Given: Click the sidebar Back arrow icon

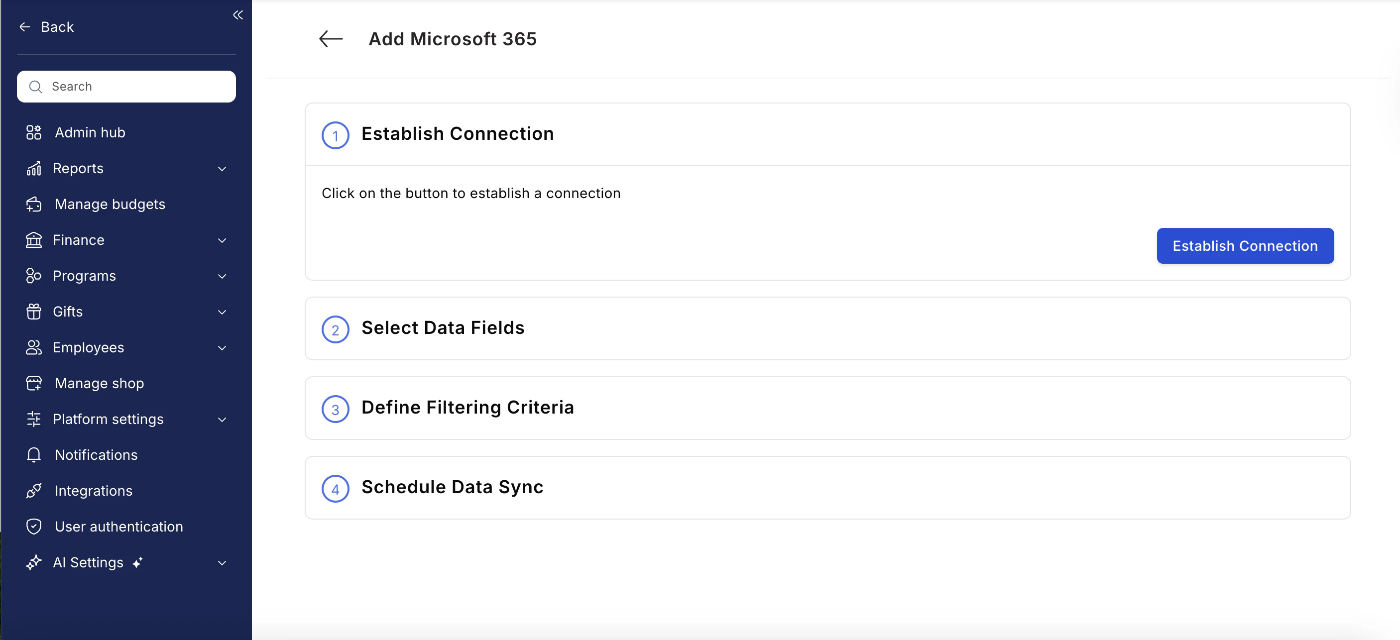Looking at the screenshot, I should (x=24, y=26).
